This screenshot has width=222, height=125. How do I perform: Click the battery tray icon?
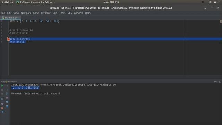tap(215, 2)
